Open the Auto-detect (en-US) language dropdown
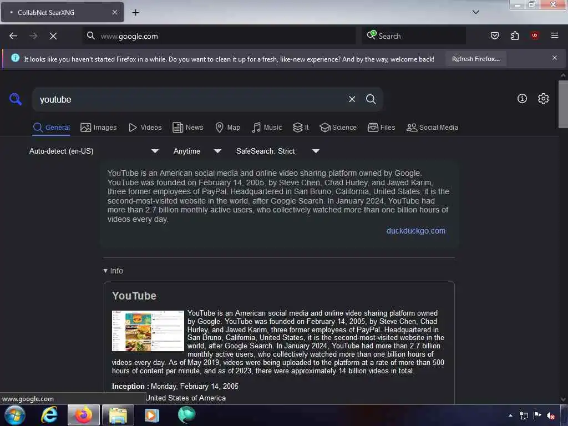 point(94,151)
